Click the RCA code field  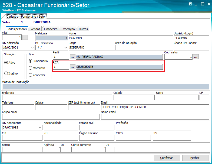click(x=61, y=67)
